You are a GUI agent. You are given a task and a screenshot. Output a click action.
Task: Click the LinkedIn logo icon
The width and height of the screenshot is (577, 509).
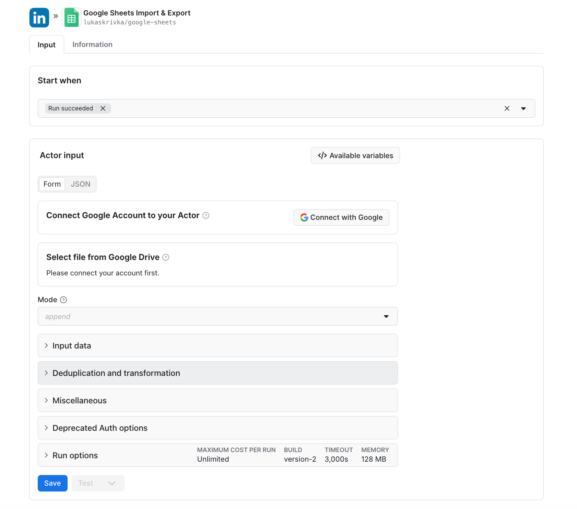39,17
